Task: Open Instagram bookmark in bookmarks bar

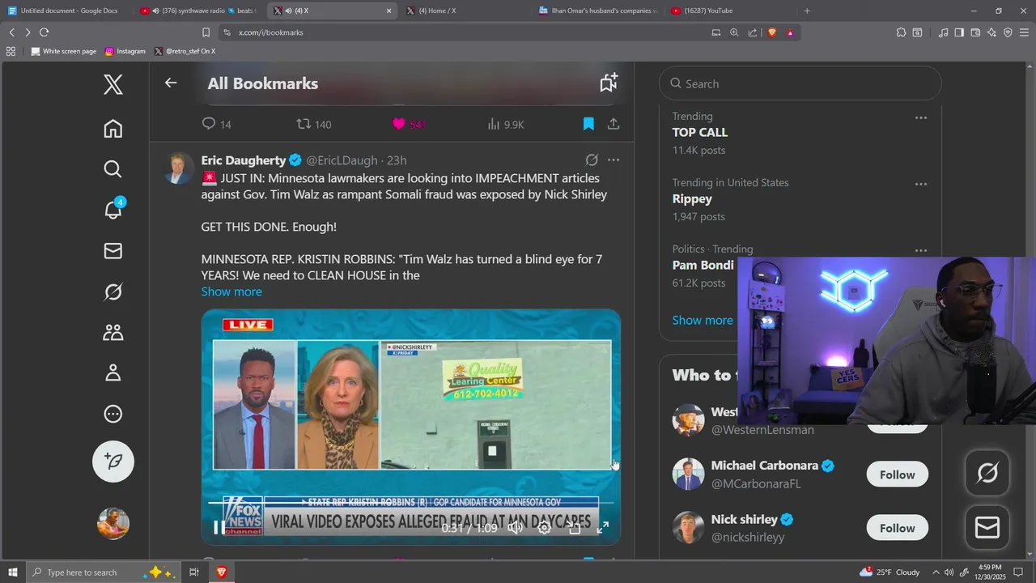Action: 125,51
